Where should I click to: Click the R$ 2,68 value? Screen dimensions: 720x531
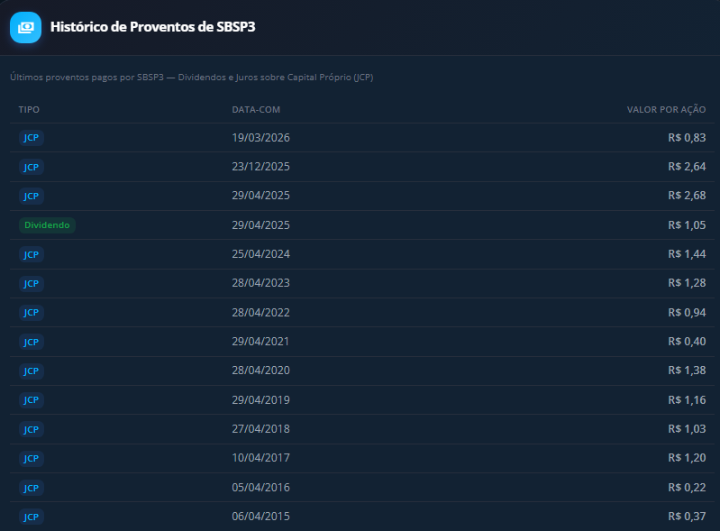coord(687,196)
